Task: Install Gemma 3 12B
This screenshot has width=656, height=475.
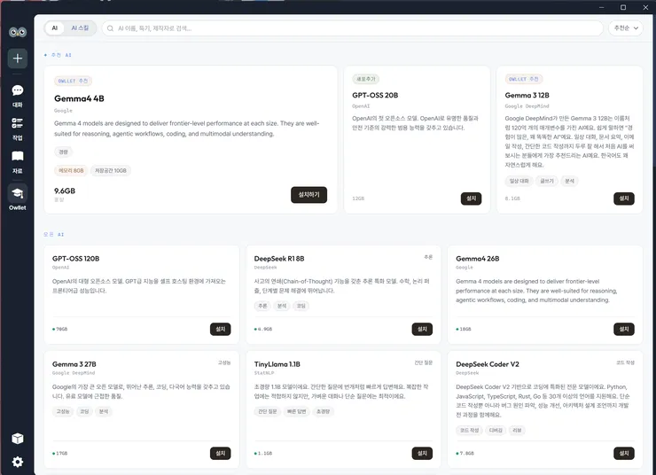Action: pos(624,199)
